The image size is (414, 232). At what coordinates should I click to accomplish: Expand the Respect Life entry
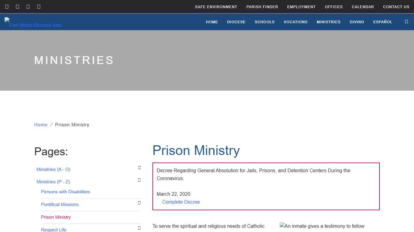point(139,228)
